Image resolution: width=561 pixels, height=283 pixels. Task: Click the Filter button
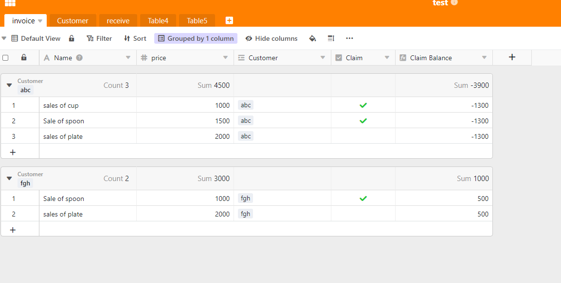coord(99,38)
